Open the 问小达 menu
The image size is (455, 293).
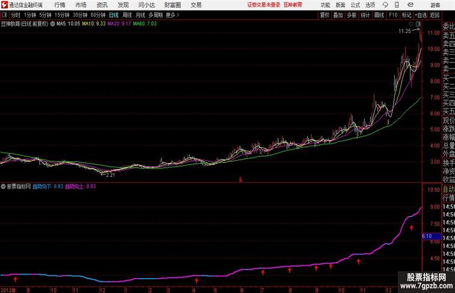coord(146,5)
